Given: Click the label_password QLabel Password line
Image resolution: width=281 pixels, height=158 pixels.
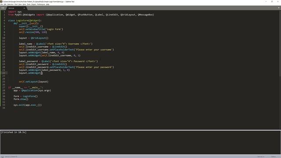Looking at the screenshot, I should (58, 61).
